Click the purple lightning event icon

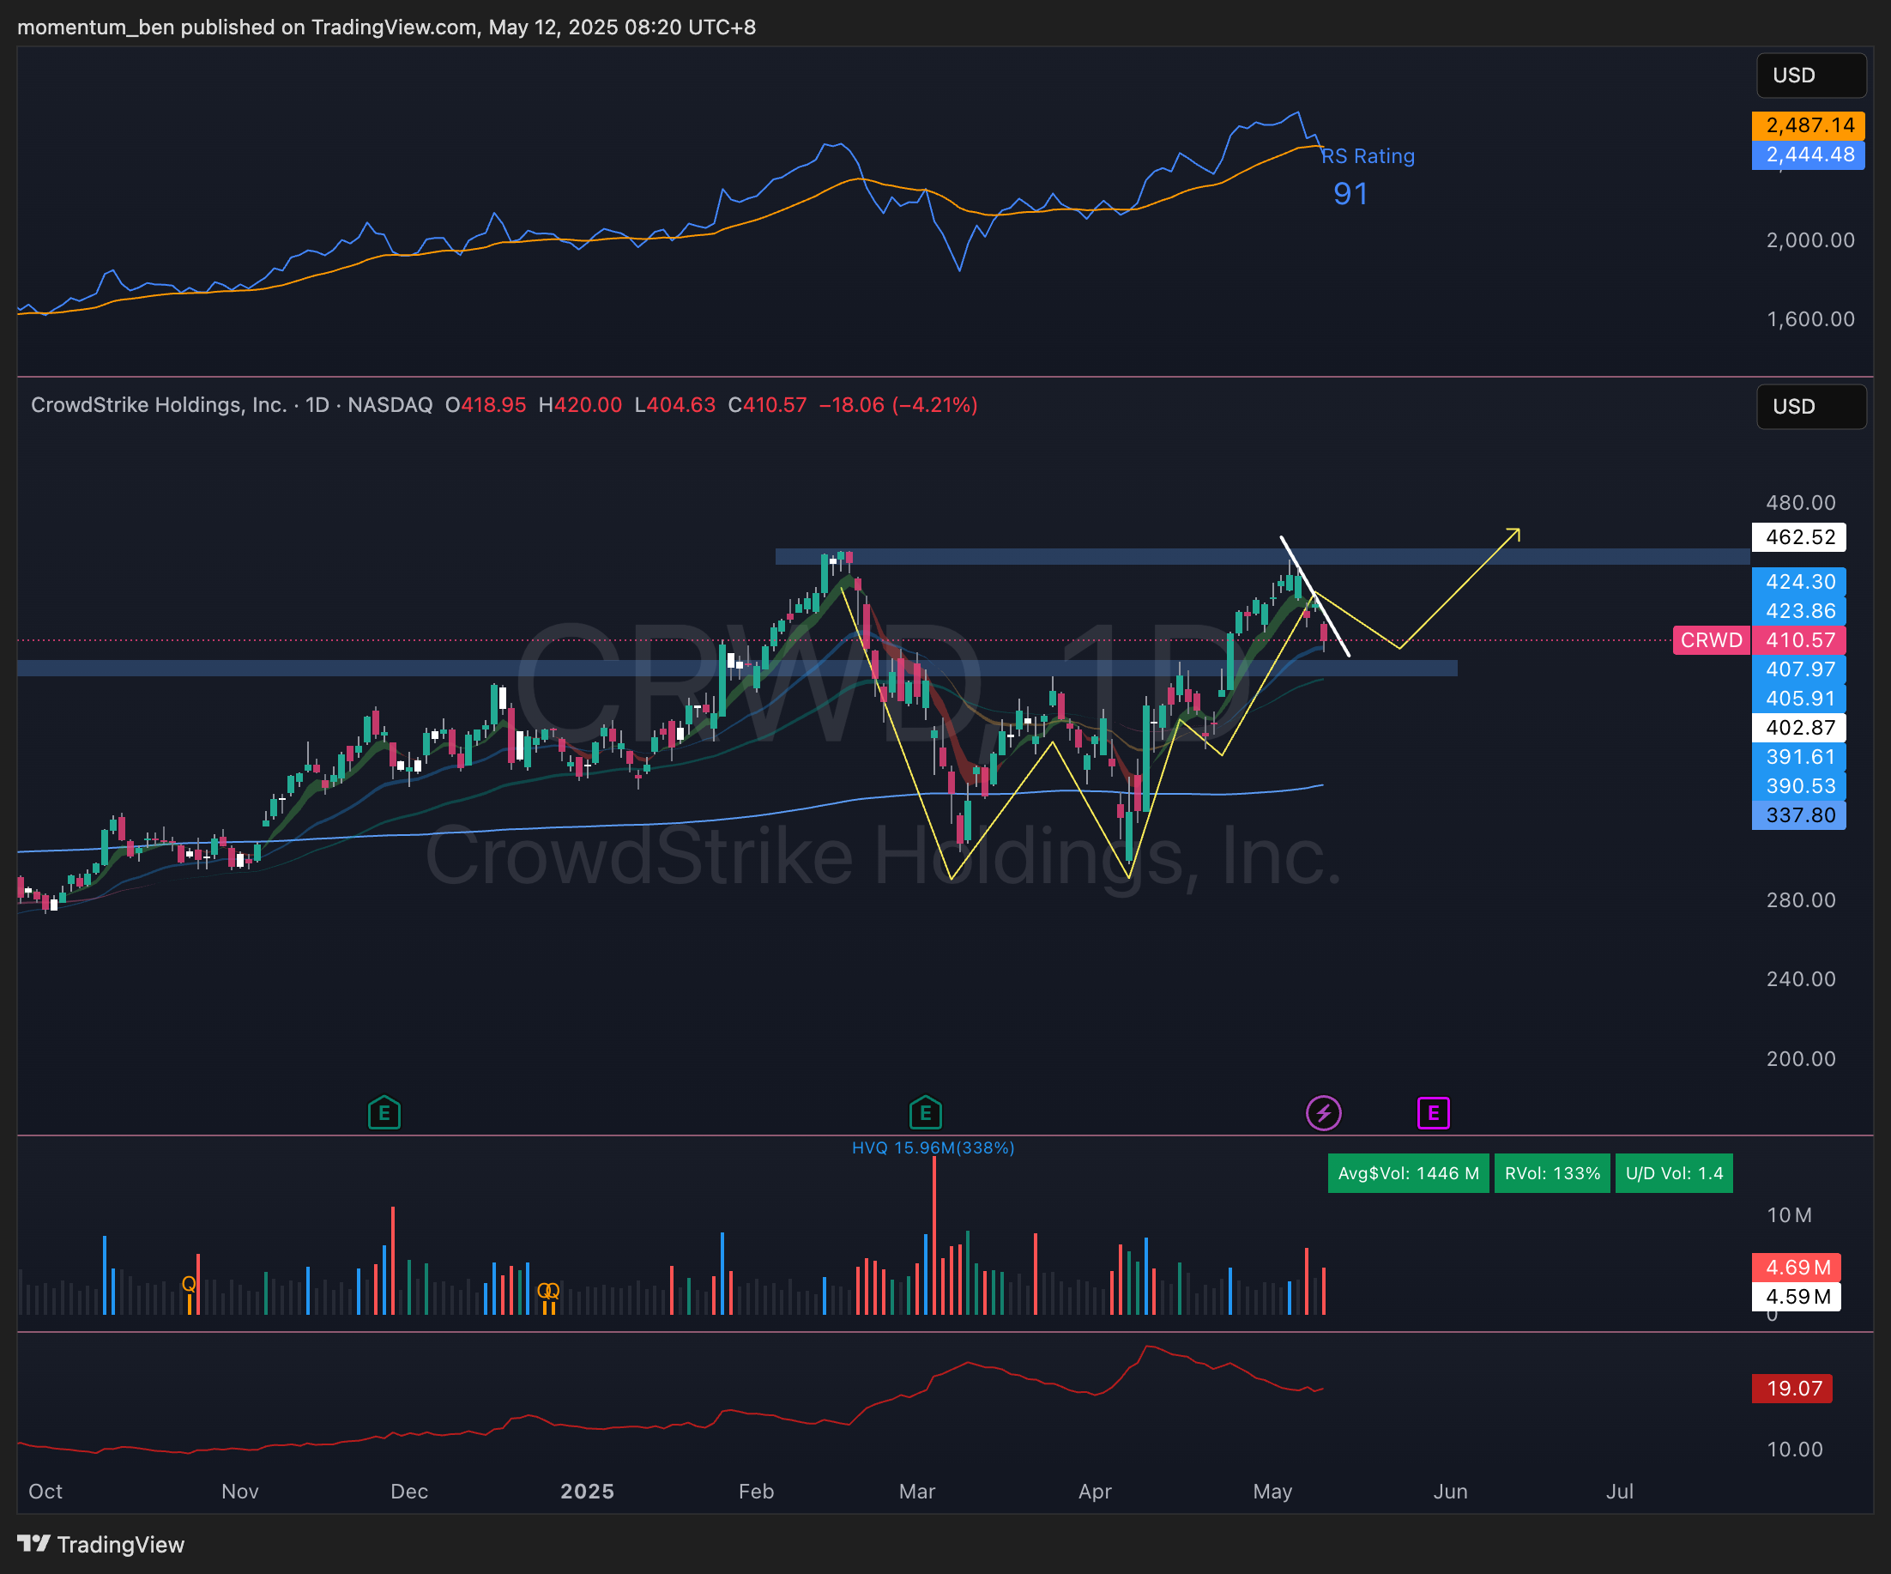pyautogui.click(x=1323, y=1113)
